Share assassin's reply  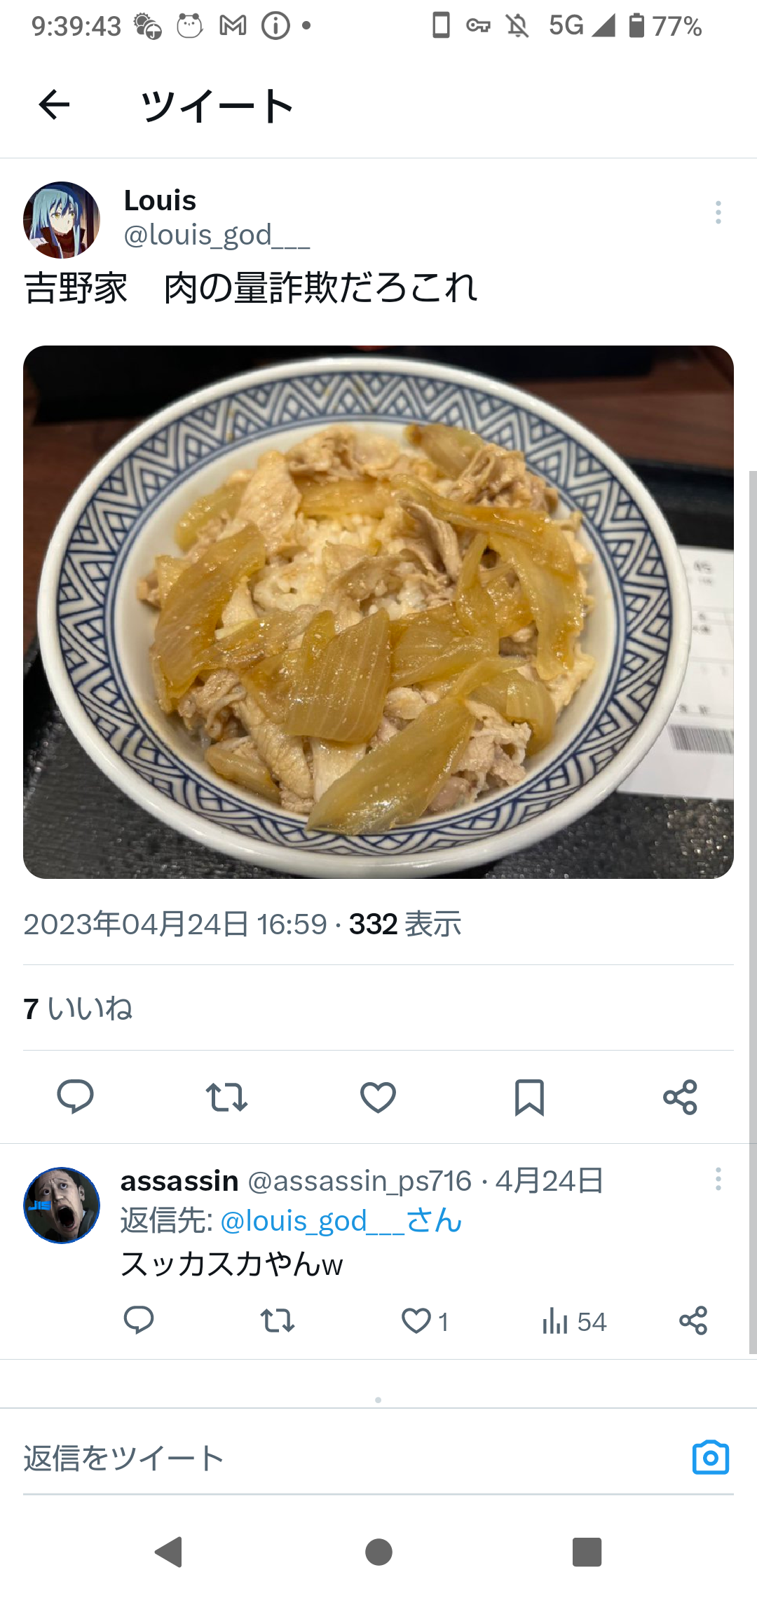click(x=693, y=1320)
